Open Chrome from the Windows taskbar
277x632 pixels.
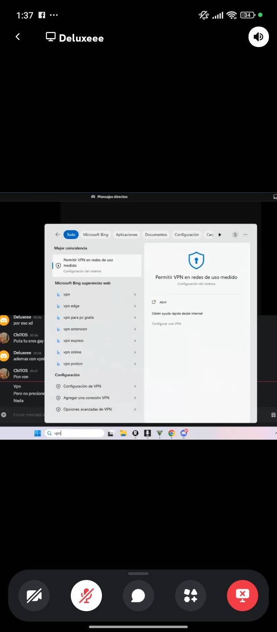click(172, 433)
